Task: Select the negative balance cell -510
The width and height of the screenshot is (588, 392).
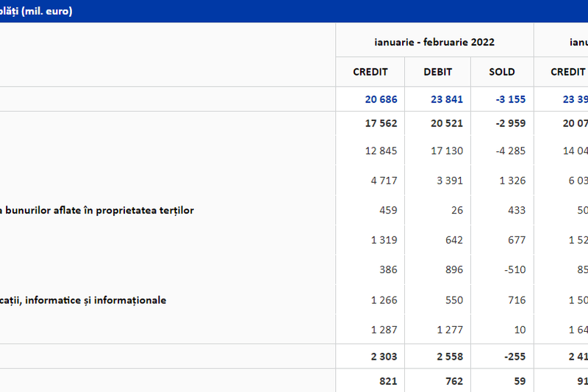Action: [514, 270]
